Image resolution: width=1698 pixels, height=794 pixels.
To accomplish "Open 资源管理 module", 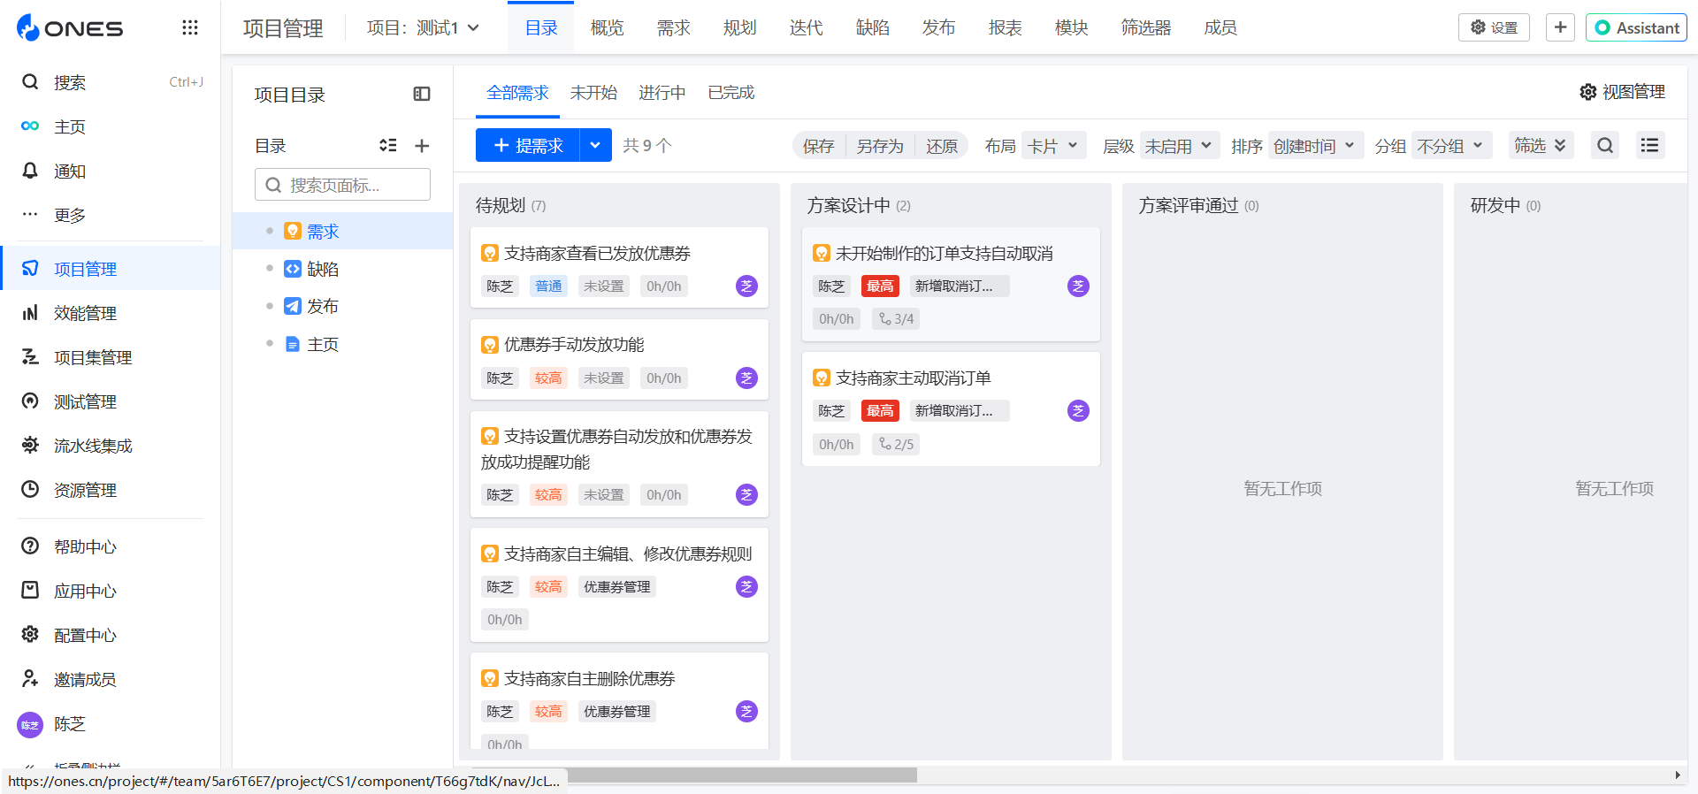I will (111, 490).
